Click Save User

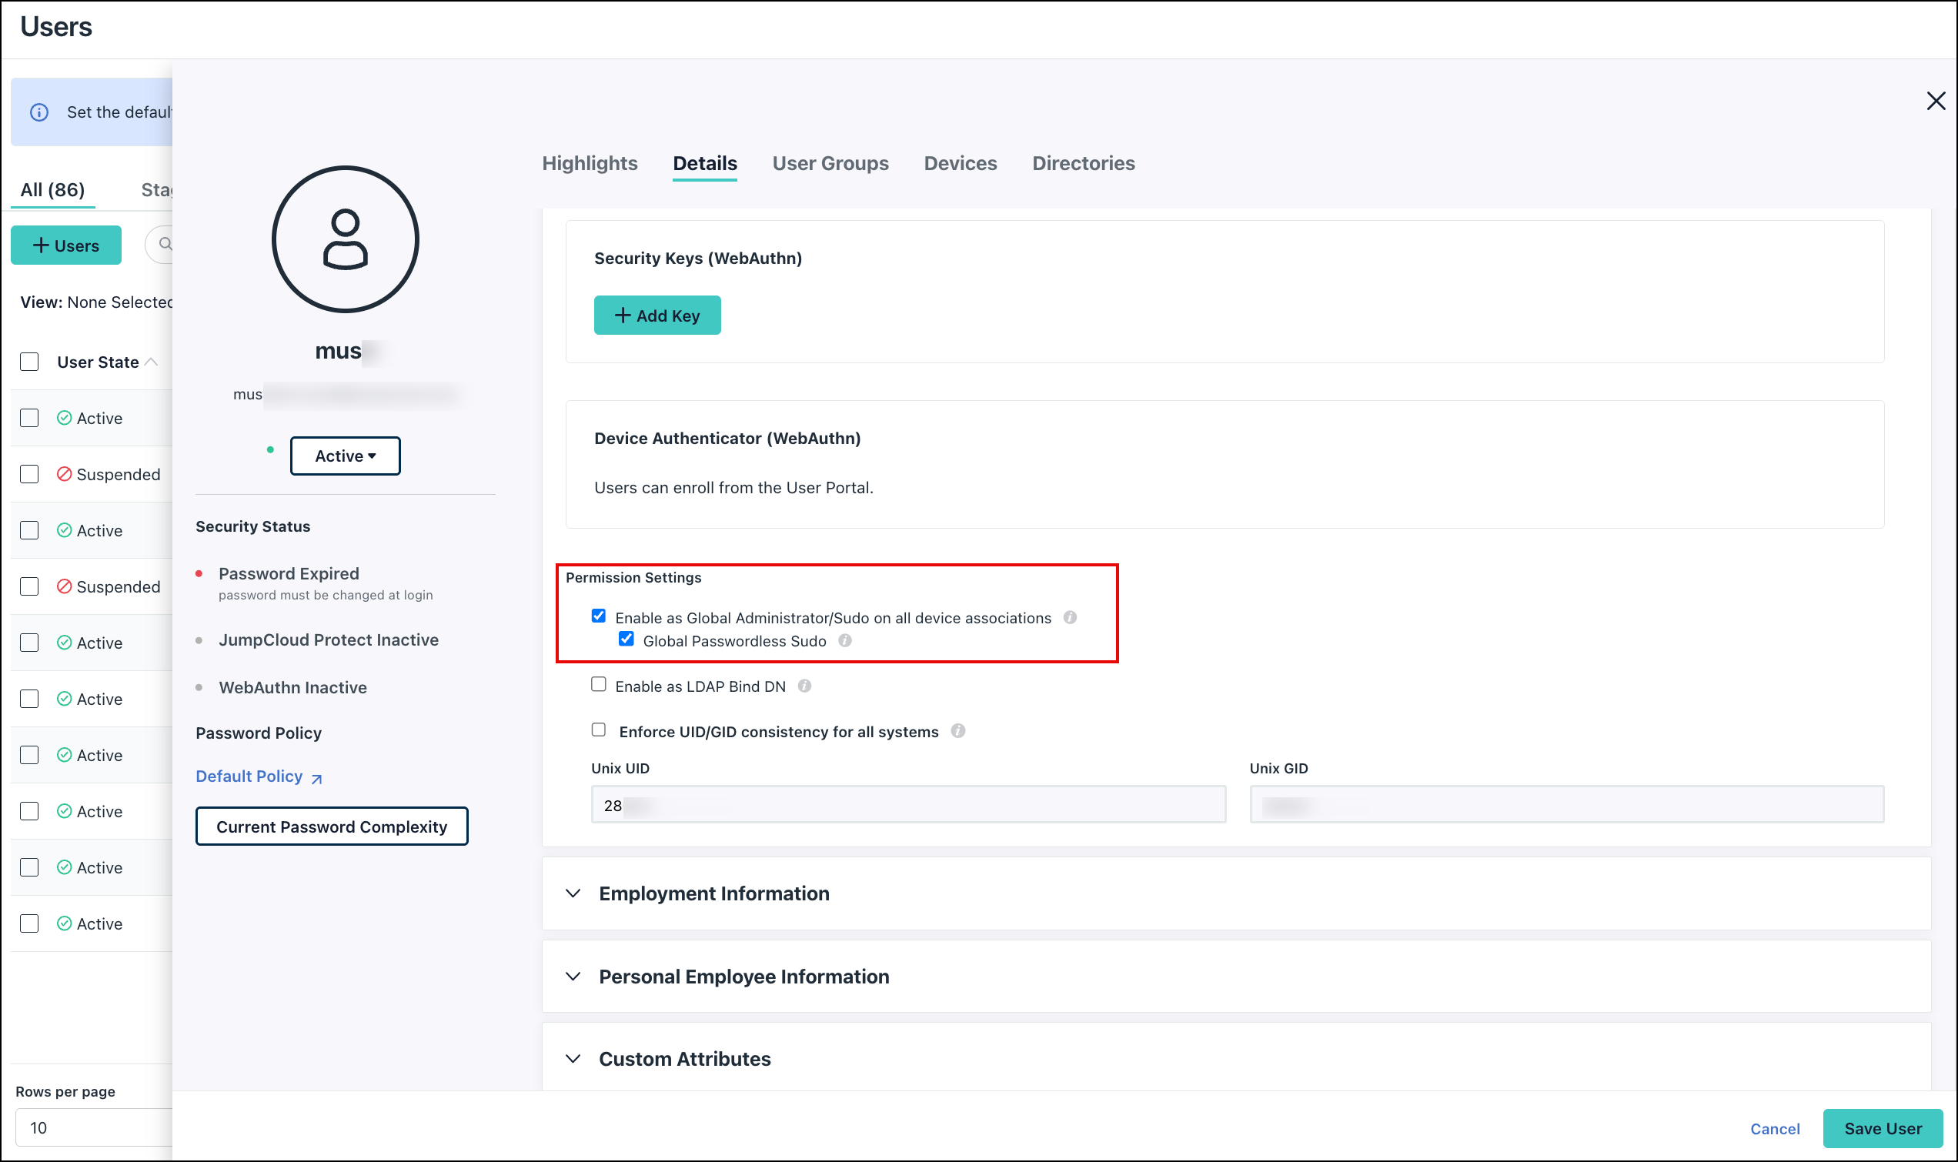(x=1882, y=1127)
